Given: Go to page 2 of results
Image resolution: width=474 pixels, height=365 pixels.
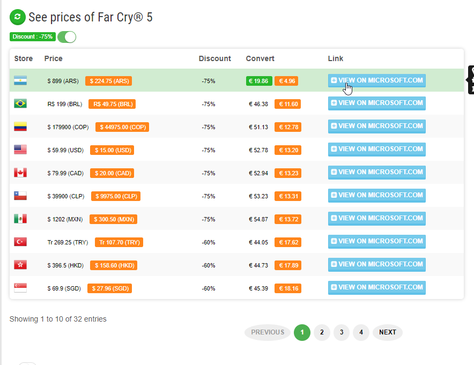Looking at the screenshot, I should tap(322, 332).
